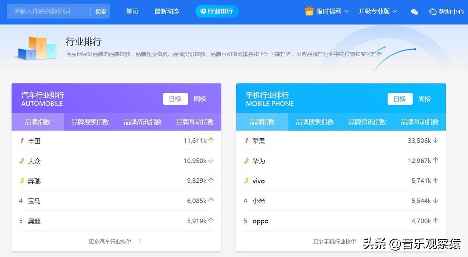This screenshot has width=468, height=257.
Task: Click the 帮助中心 headset icon
Action: (432, 12)
